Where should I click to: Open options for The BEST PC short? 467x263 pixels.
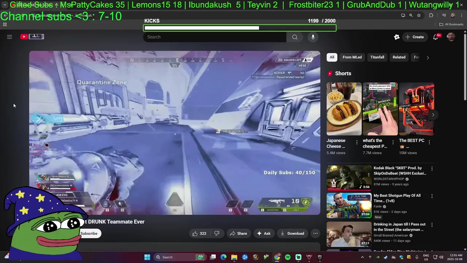coord(429,142)
